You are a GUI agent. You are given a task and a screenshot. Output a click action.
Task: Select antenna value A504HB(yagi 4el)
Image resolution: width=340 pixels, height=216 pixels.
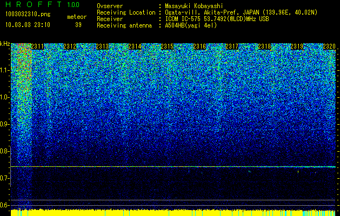click(191, 25)
